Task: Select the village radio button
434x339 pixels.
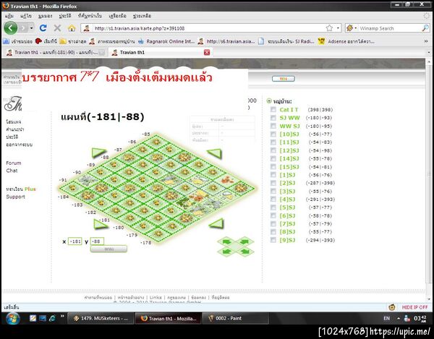Action: pyautogui.click(x=269, y=101)
